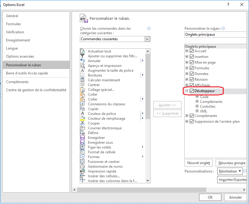Expand the Code group under Développeur
The image size is (249, 204).
pos(197,97)
